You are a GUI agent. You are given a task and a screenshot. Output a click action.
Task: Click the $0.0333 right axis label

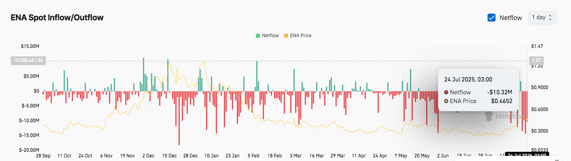tap(539, 150)
